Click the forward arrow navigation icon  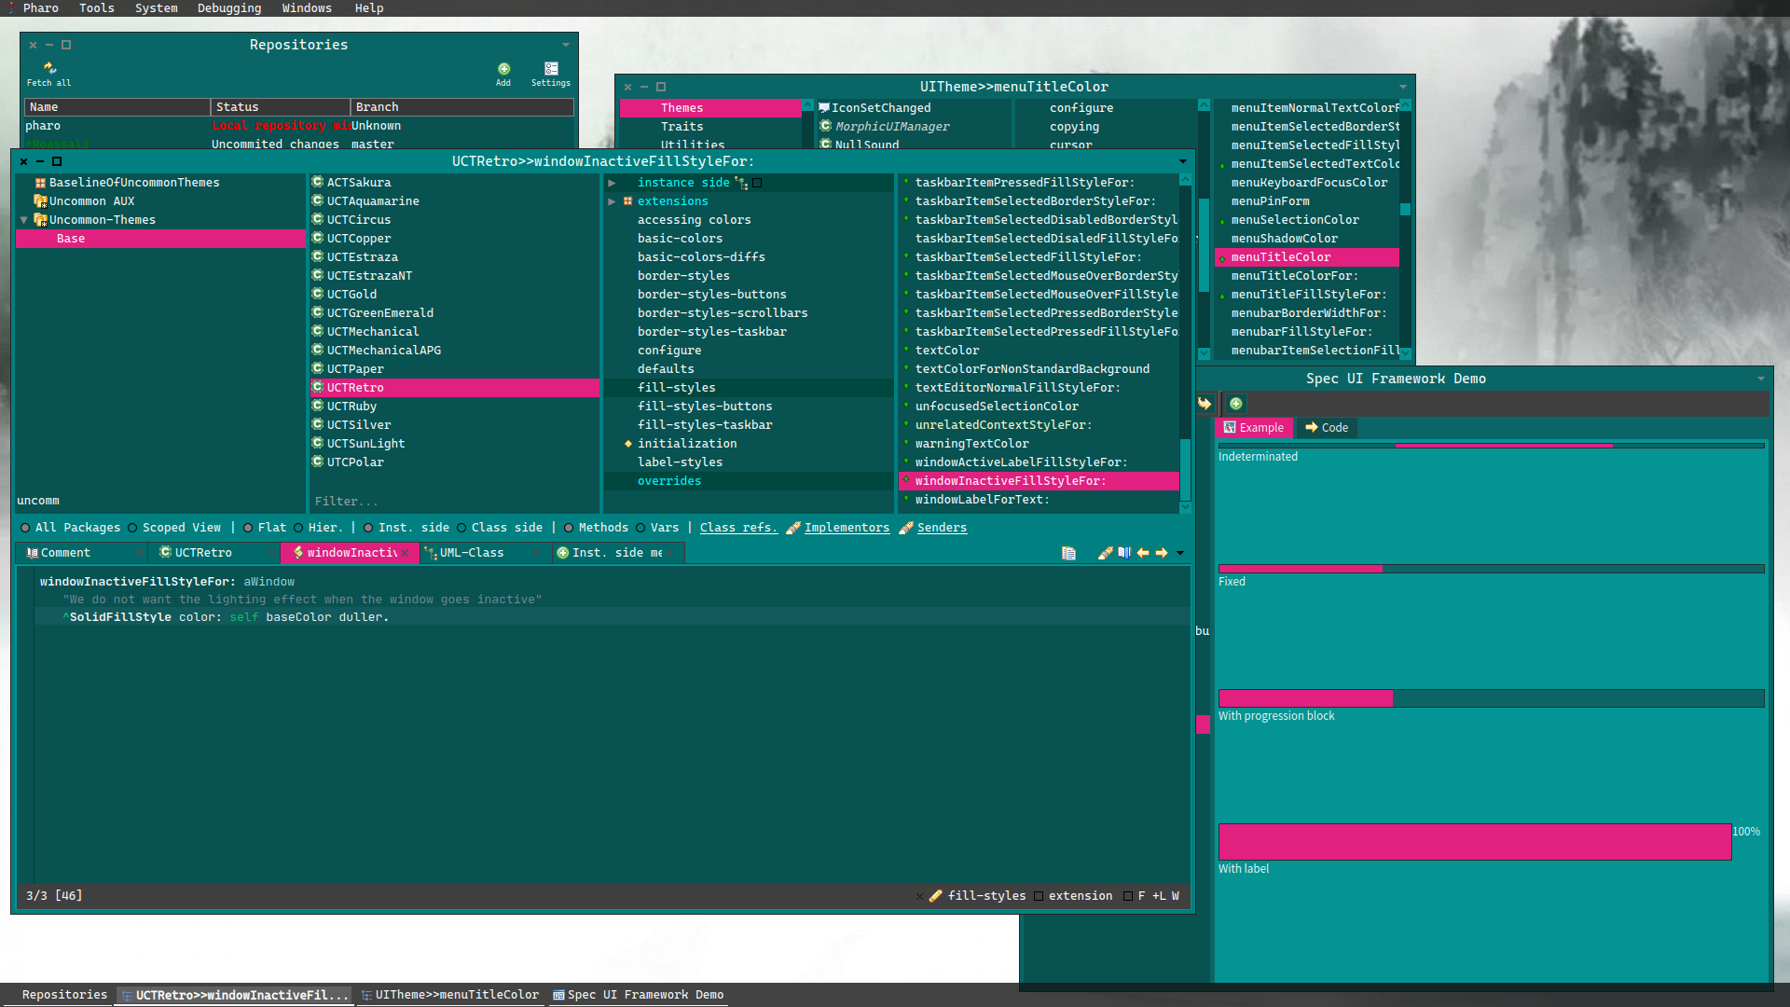1162,553
